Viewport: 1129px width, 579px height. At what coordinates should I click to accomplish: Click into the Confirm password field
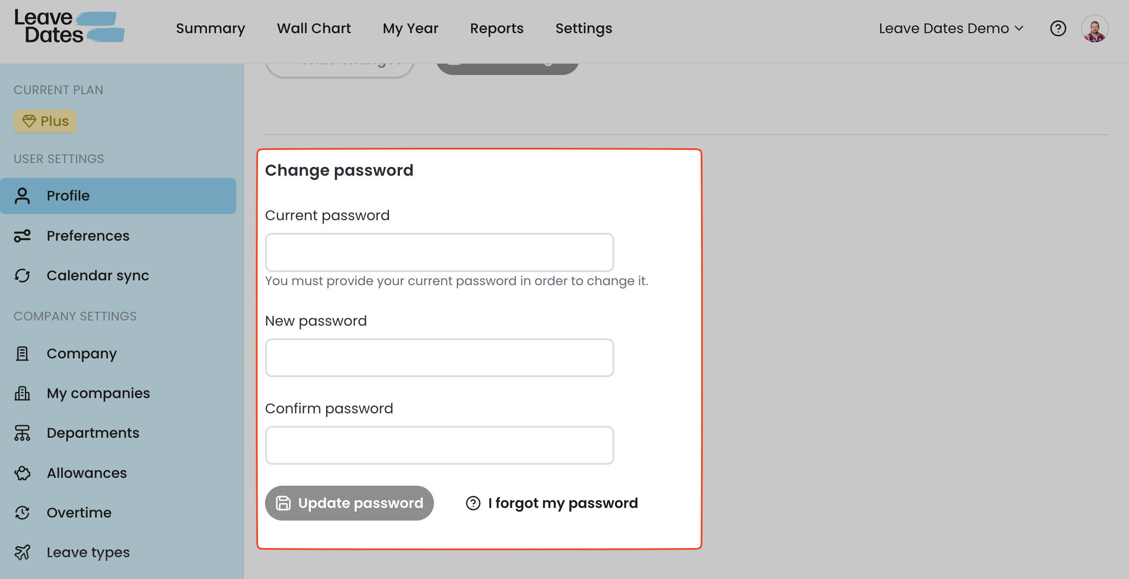(x=439, y=445)
